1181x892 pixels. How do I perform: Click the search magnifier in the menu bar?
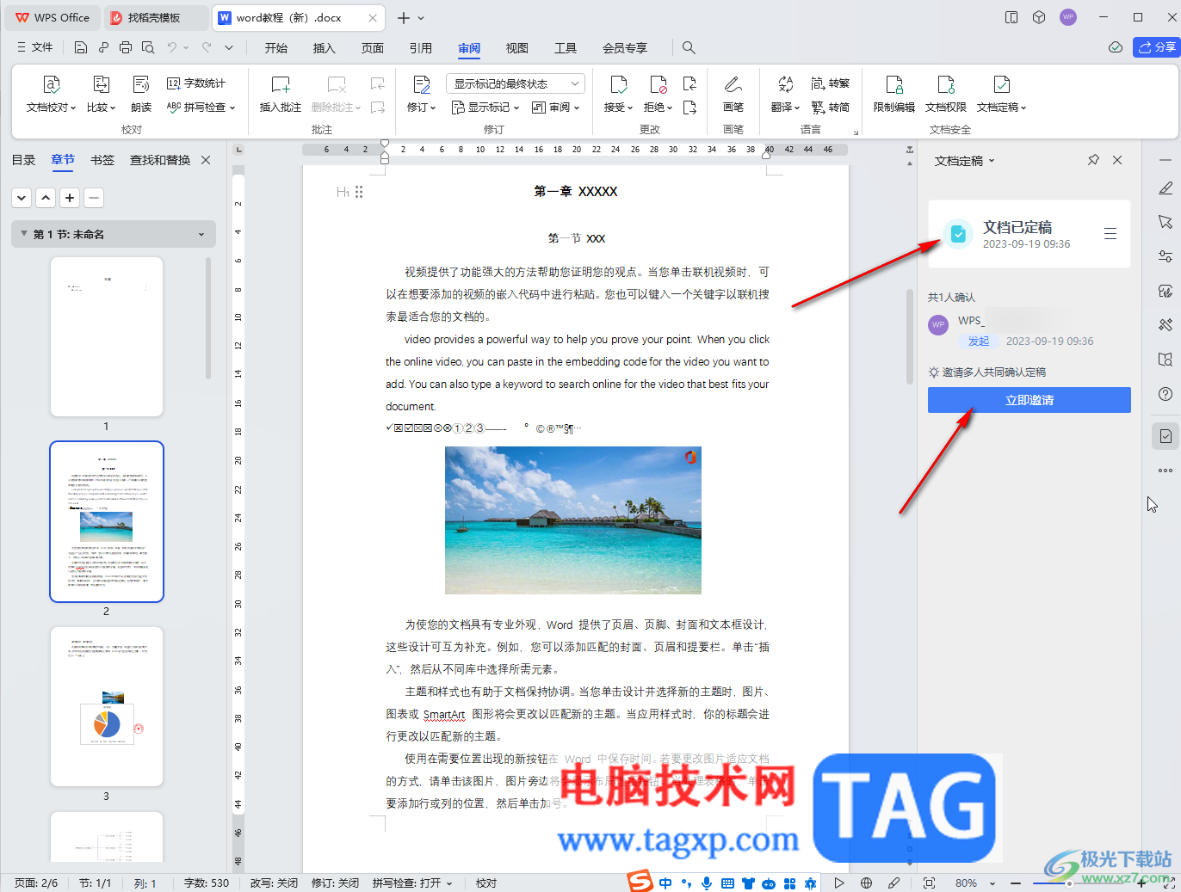689,47
